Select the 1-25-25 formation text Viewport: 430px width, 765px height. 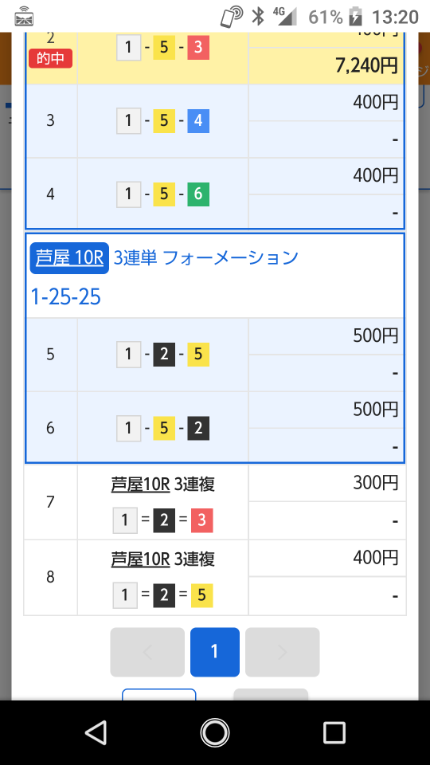(x=66, y=296)
